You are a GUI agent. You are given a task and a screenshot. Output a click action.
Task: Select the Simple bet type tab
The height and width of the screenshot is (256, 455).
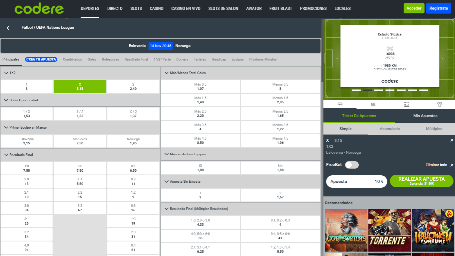[345, 129]
